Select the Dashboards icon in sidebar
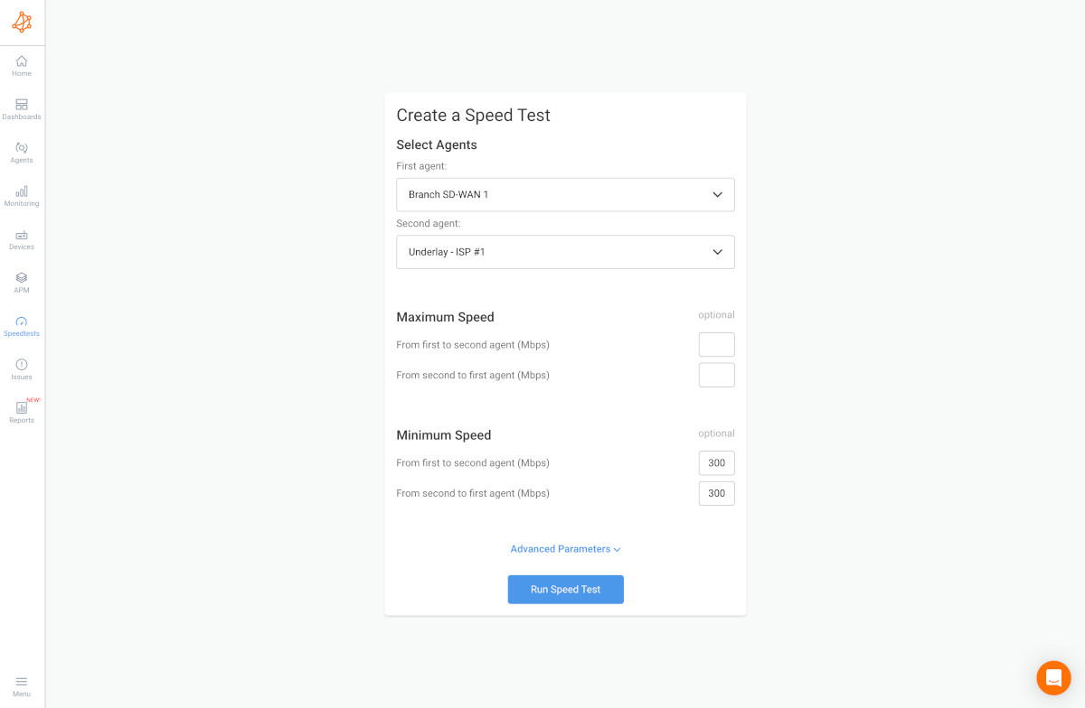1085x708 pixels. click(21, 108)
